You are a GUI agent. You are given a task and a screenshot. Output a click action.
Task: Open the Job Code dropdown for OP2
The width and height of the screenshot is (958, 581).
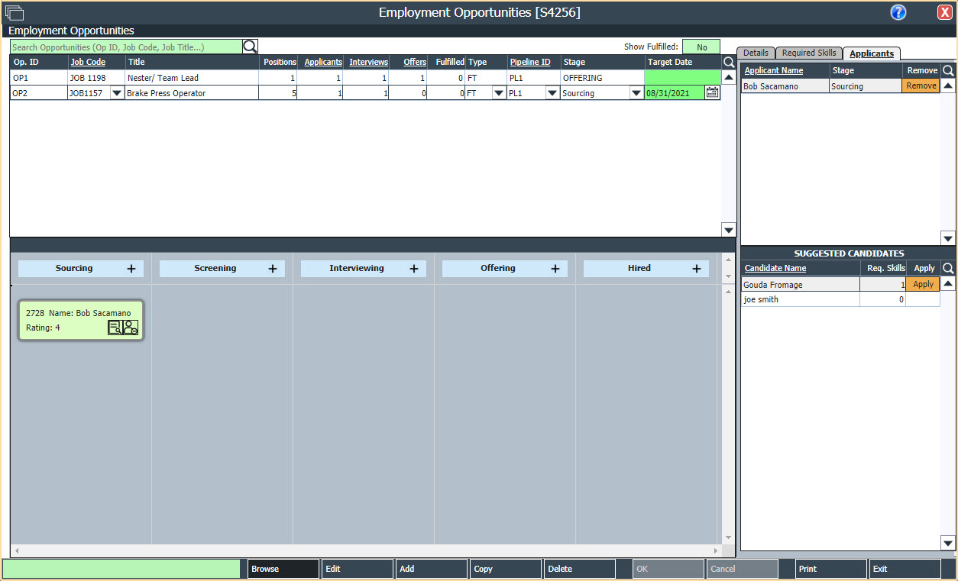click(x=117, y=92)
